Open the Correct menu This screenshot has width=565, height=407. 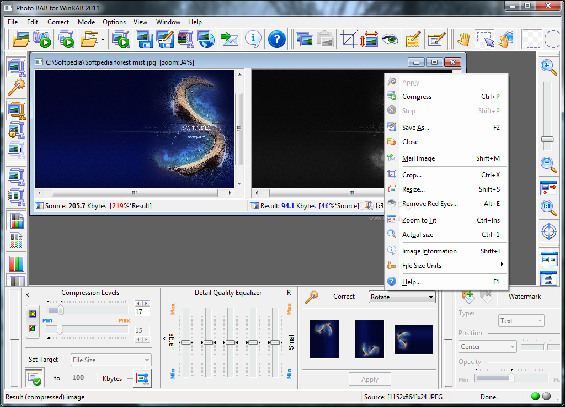[58, 22]
